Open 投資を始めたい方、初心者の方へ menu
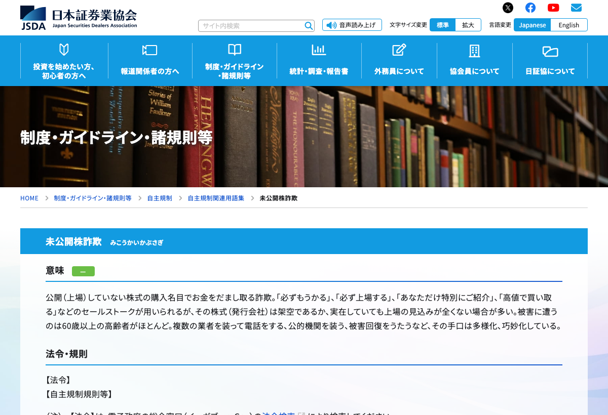 64,61
